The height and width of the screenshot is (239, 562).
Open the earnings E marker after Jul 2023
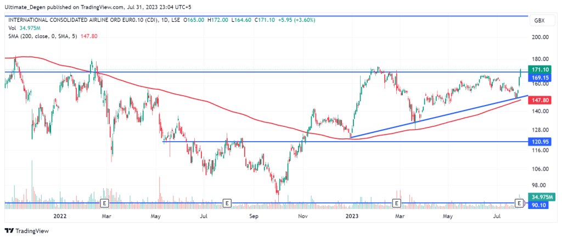(519, 203)
